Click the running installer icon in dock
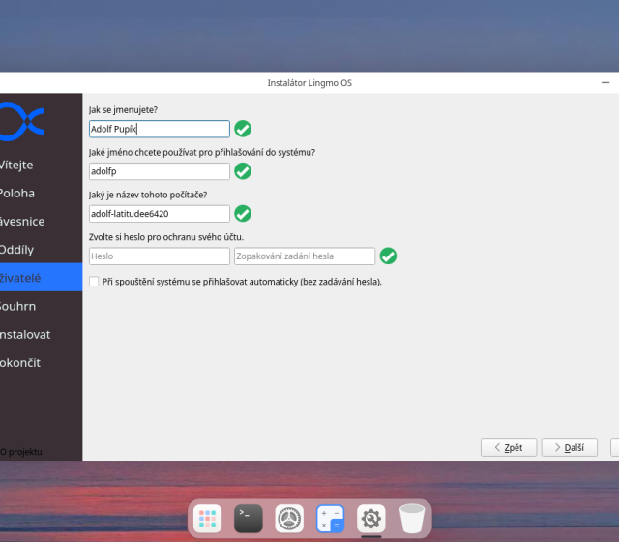Image resolution: width=619 pixels, height=542 pixels. click(371, 519)
